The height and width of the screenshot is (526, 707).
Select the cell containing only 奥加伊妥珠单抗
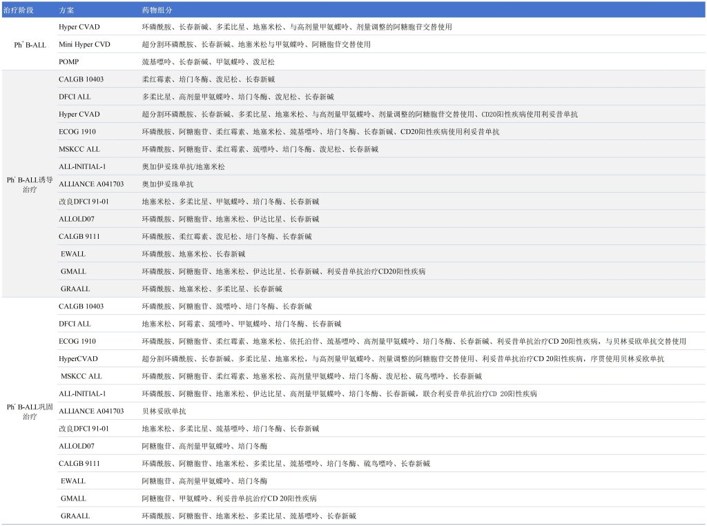(x=168, y=184)
